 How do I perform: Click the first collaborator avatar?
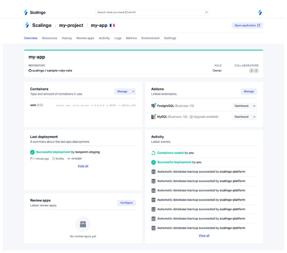click(x=251, y=71)
